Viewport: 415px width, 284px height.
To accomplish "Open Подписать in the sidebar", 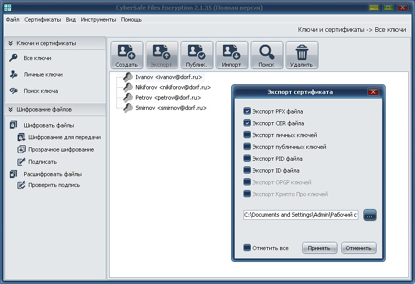I will (42, 162).
